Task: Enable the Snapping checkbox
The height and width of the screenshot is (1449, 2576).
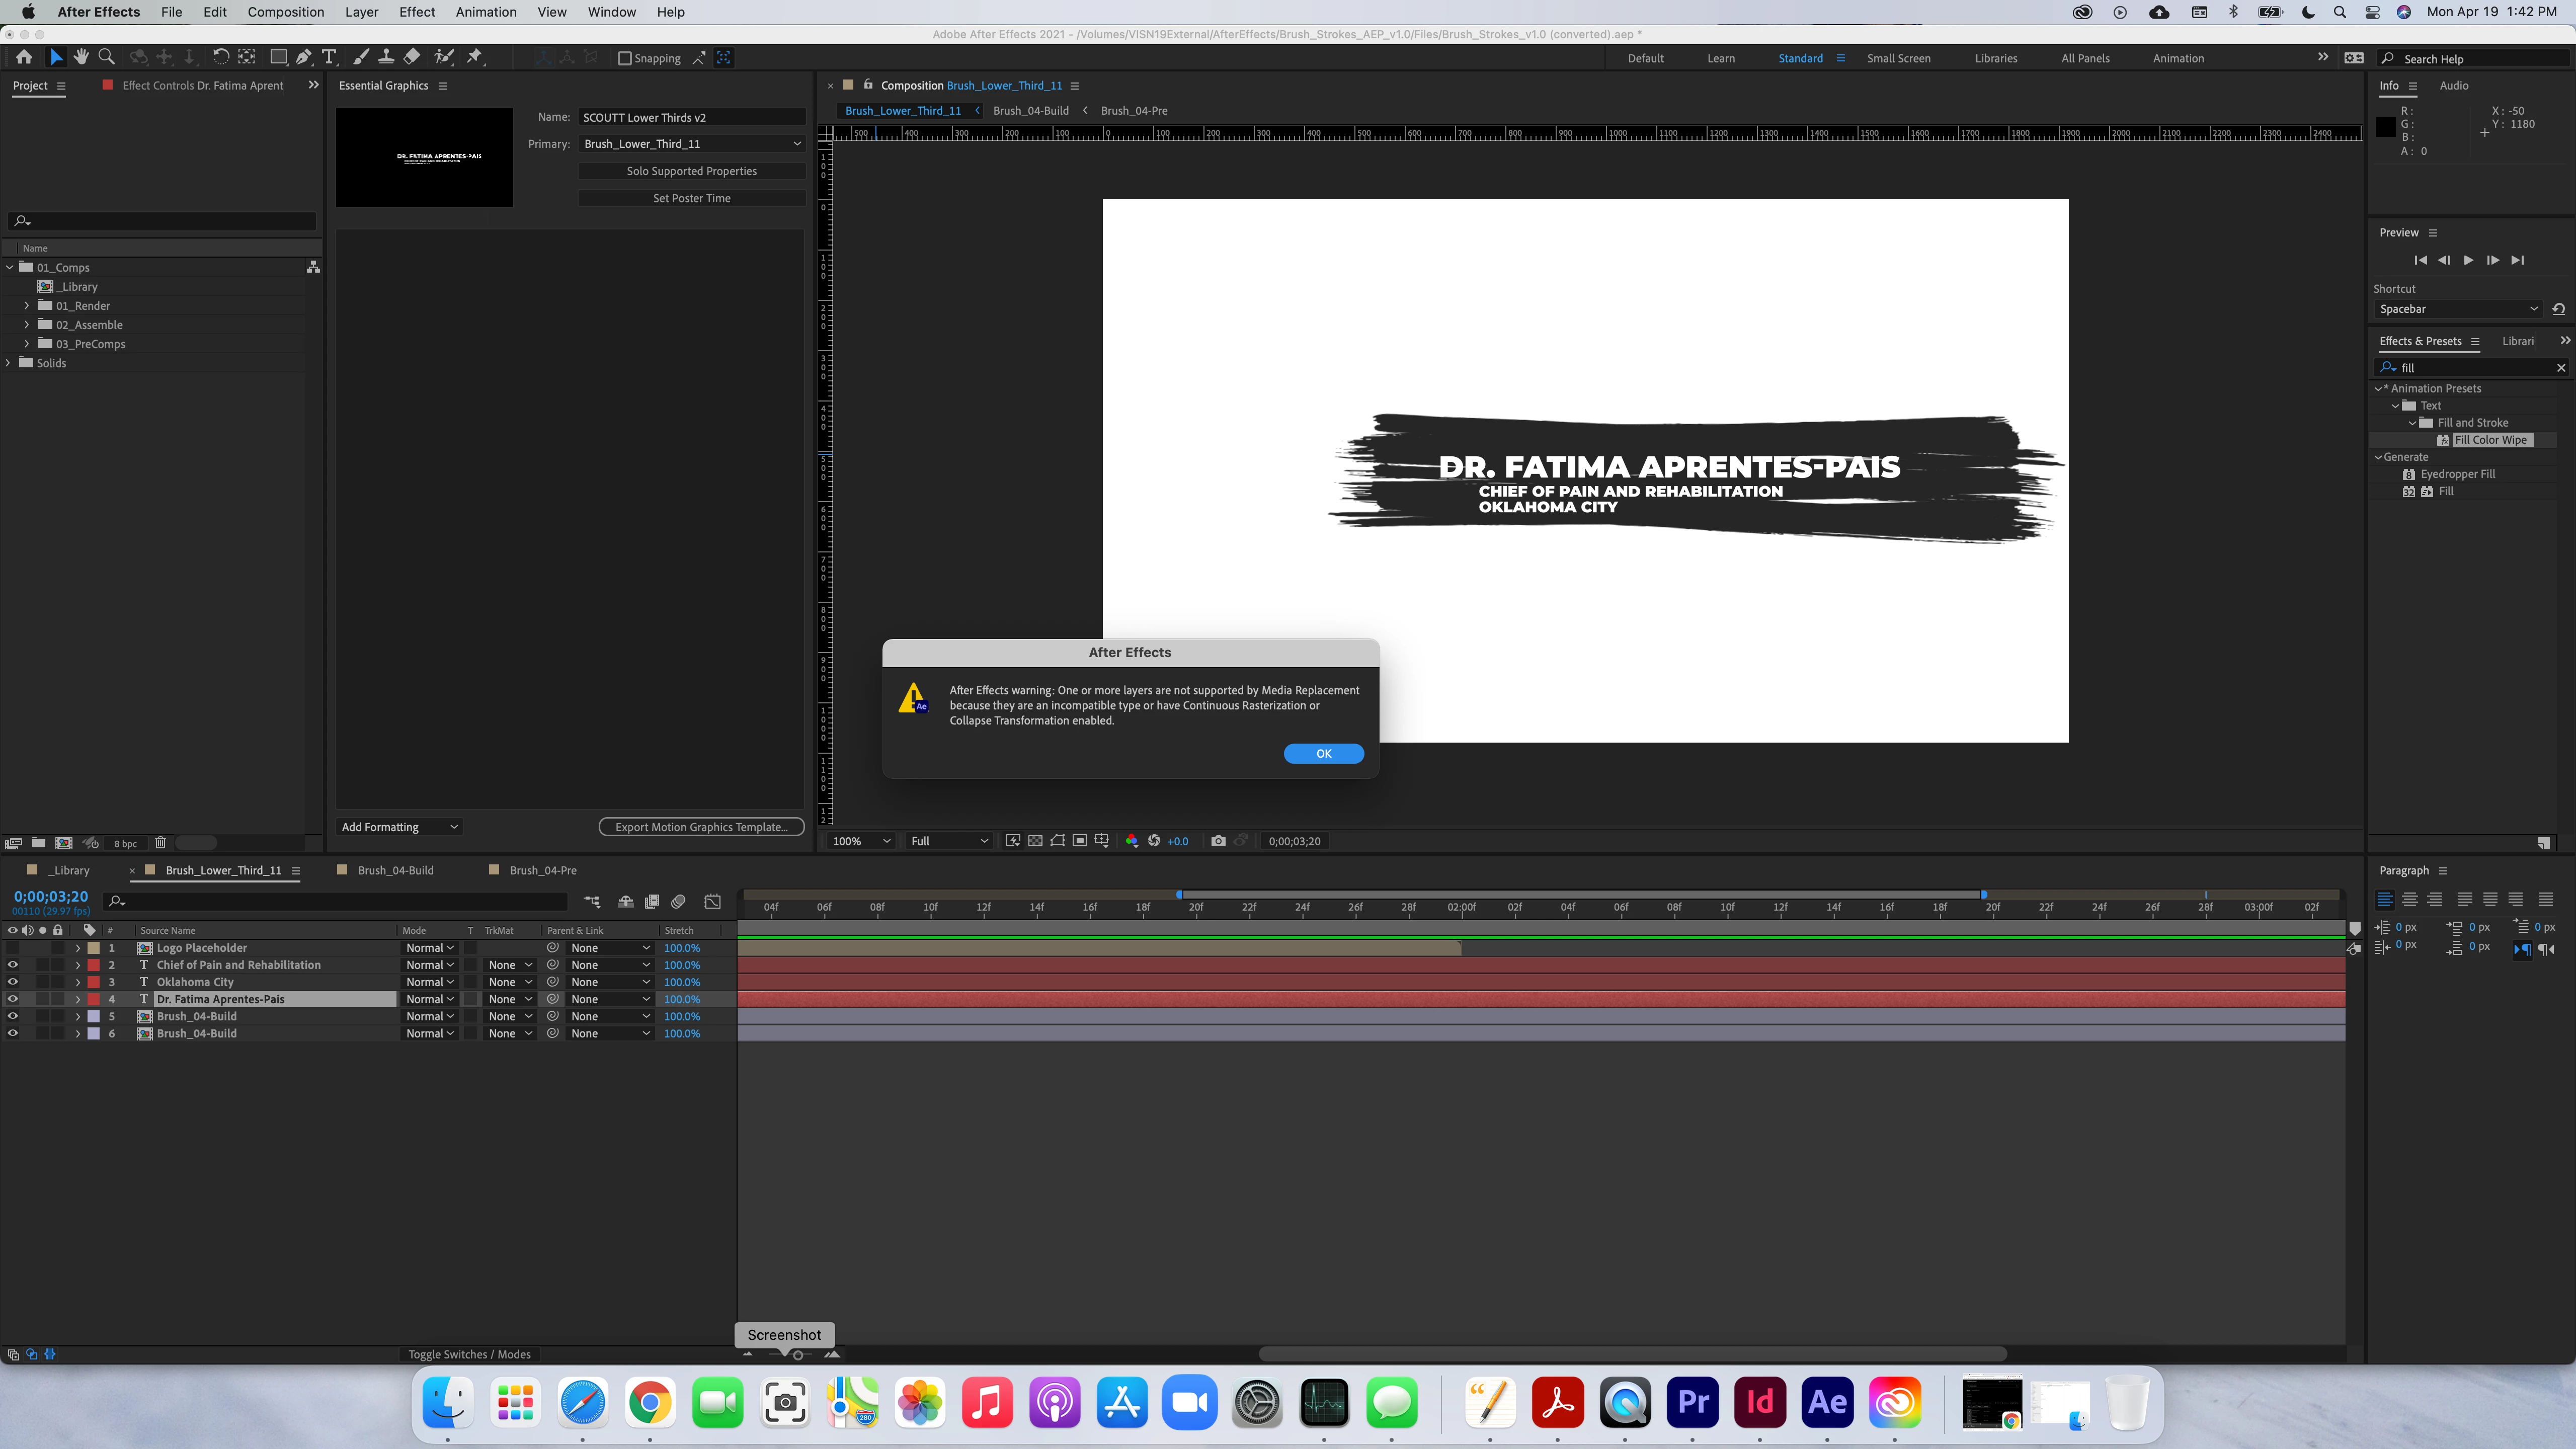Action: (x=625, y=58)
